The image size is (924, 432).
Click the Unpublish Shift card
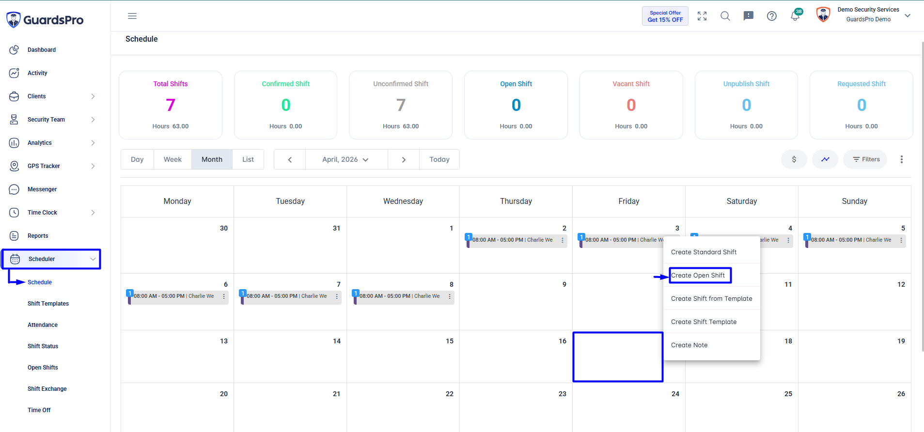[x=746, y=105]
